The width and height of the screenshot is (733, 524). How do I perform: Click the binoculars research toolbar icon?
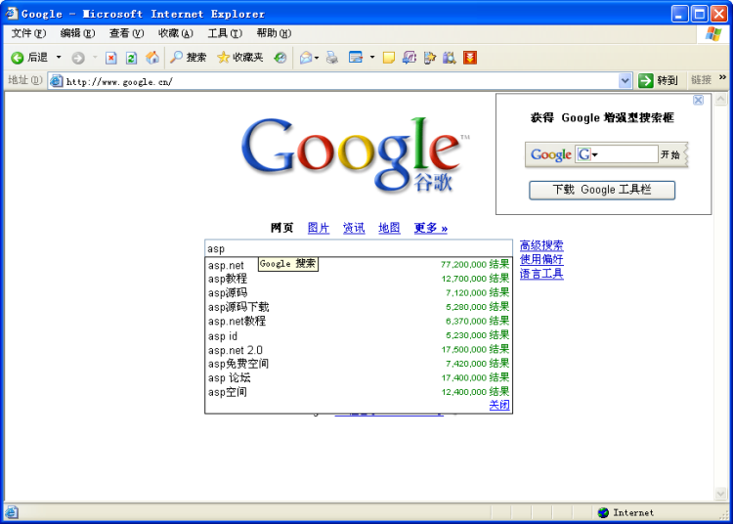pos(450,58)
